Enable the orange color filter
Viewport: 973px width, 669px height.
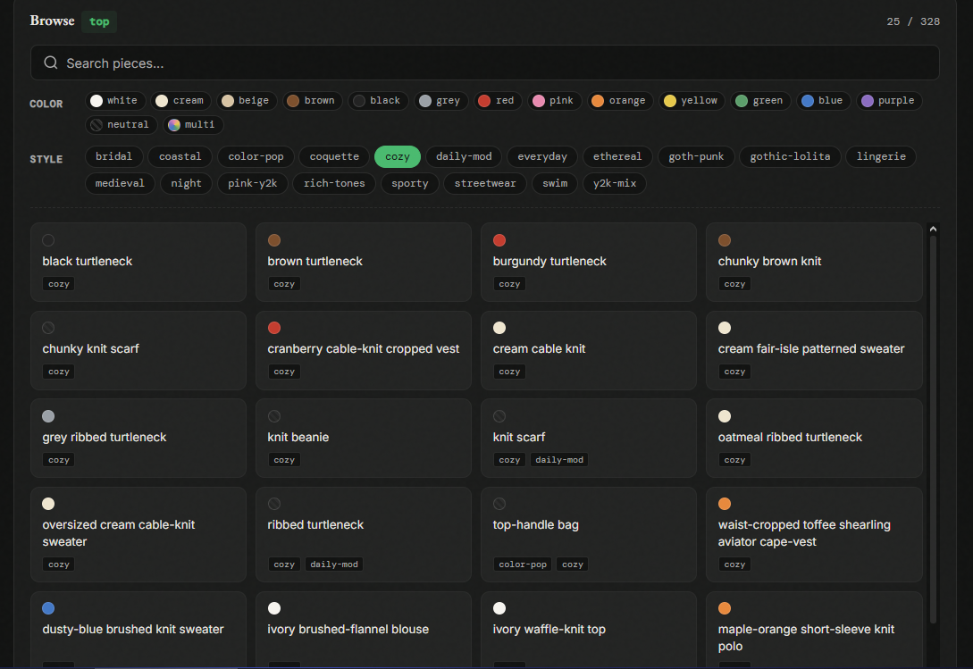620,101
